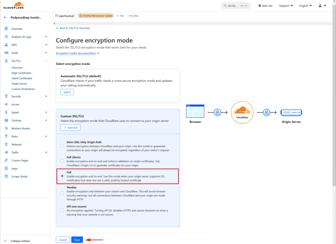
Task: Star the wpcloud.pl site
Action: pos(120,16)
